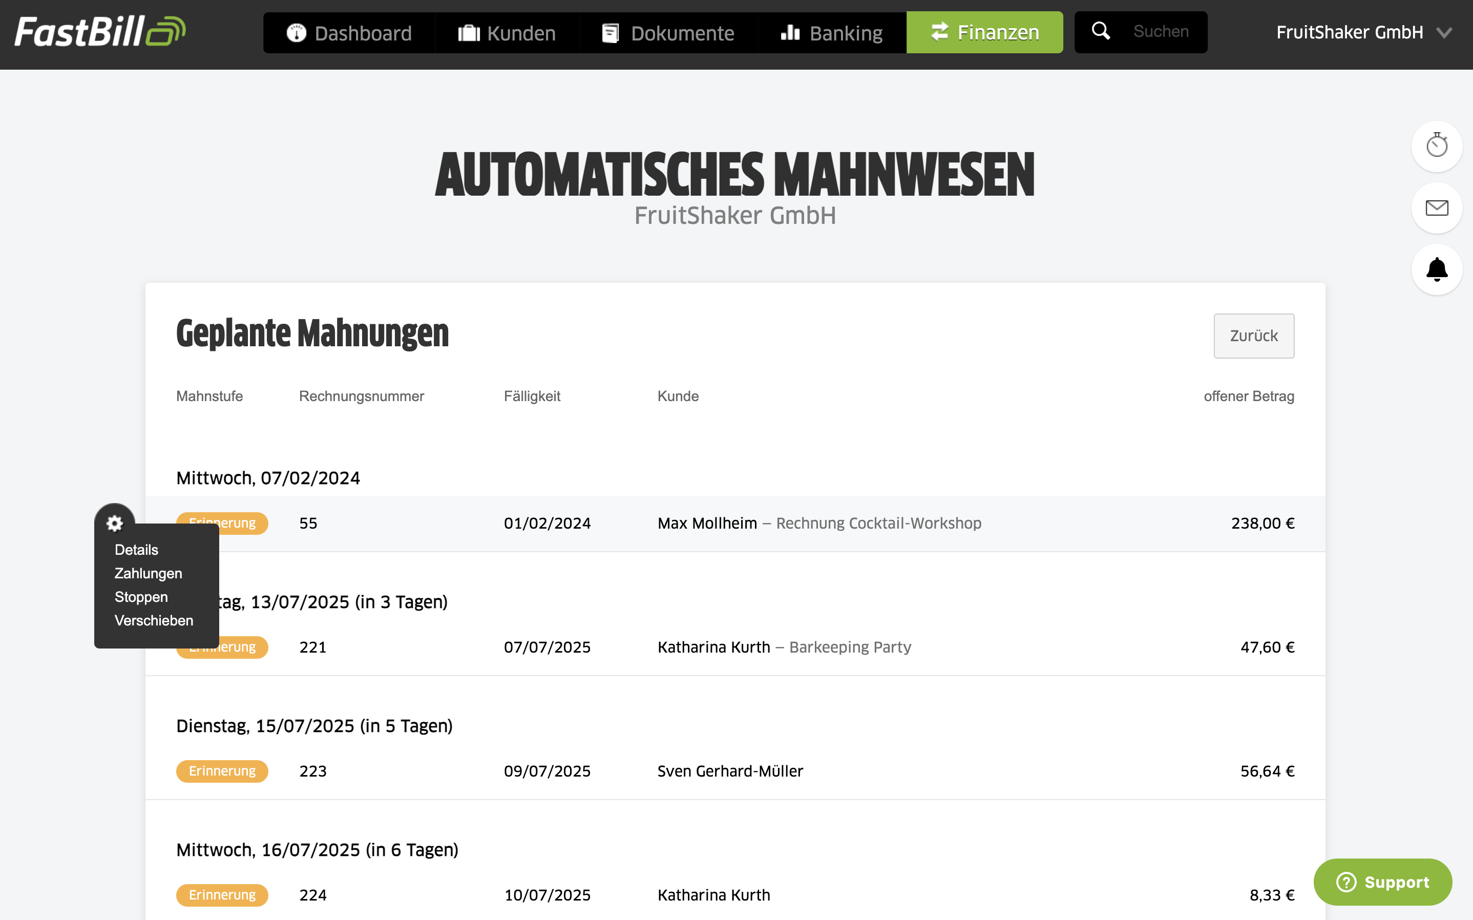
Task: Select Details in the context menu
Action: (x=136, y=550)
